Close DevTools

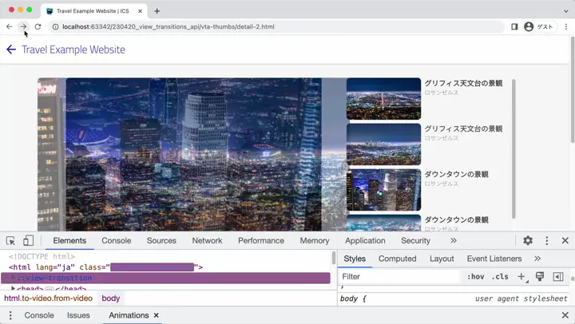[565, 240]
